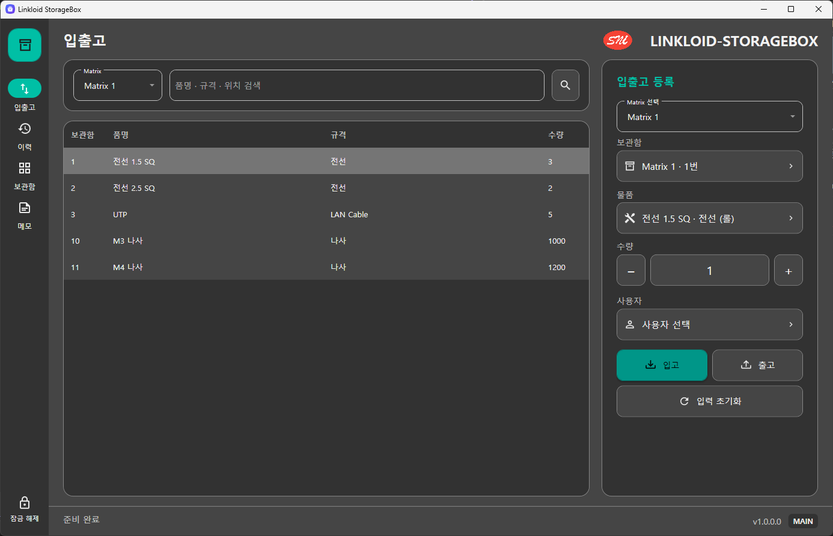This screenshot has width=833, height=536.
Task: Click the 품명 column header
Action: click(x=121, y=135)
